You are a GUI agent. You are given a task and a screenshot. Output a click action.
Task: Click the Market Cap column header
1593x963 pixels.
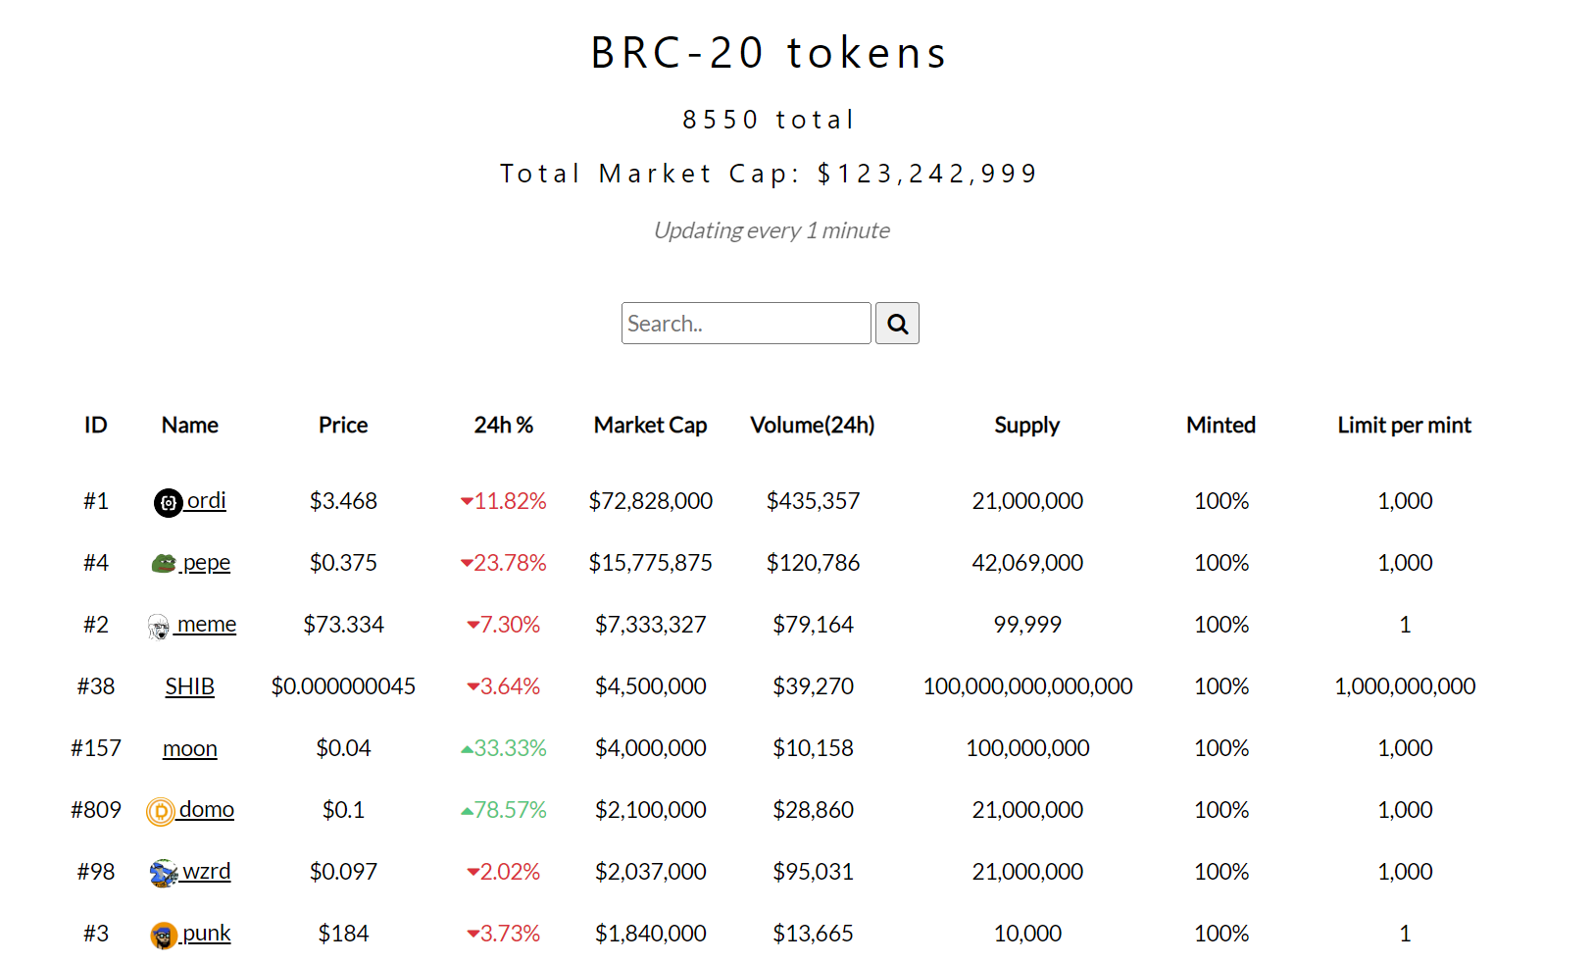(651, 425)
